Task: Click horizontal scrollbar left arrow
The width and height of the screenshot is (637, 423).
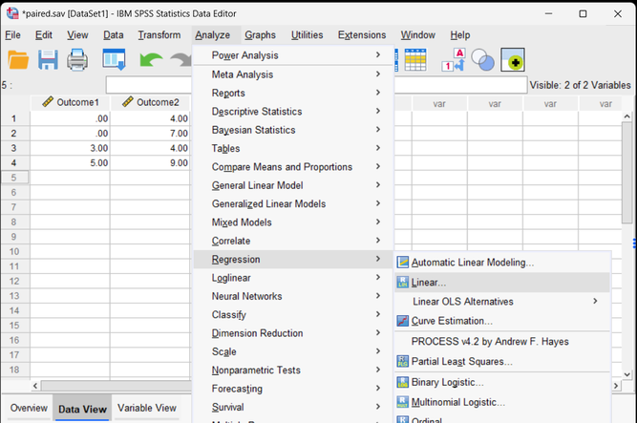Action: (x=35, y=385)
